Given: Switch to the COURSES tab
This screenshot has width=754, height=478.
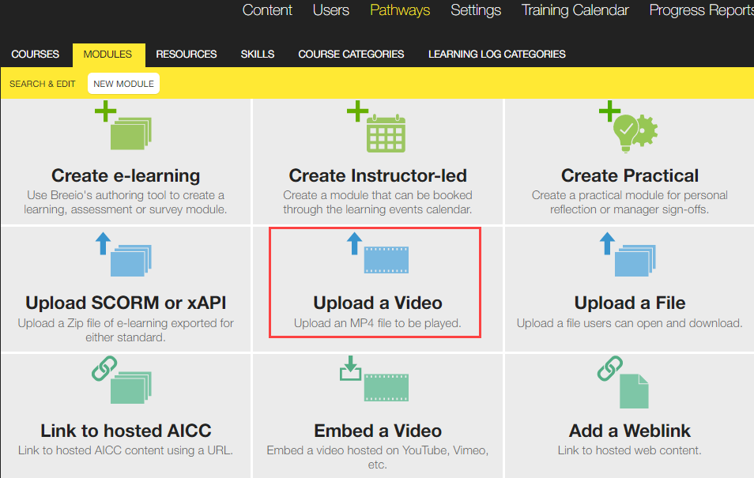Looking at the screenshot, I should coord(35,55).
